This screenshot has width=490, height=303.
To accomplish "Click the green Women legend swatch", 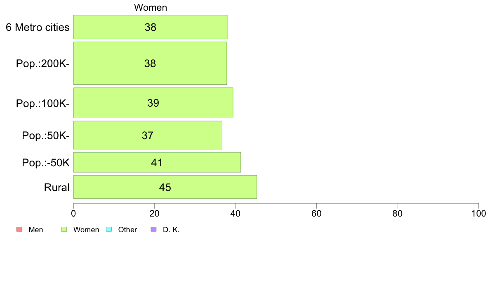I will click(64, 229).
